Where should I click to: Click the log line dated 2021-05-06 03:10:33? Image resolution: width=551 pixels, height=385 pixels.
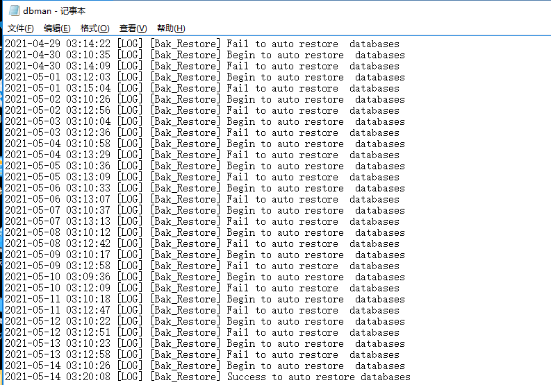click(x=205, y=188)
